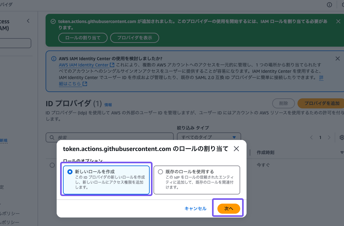Go to next page with right chevron
Image resolution: width=344 pixels, height=226 pixels.
tap(329, 137)
